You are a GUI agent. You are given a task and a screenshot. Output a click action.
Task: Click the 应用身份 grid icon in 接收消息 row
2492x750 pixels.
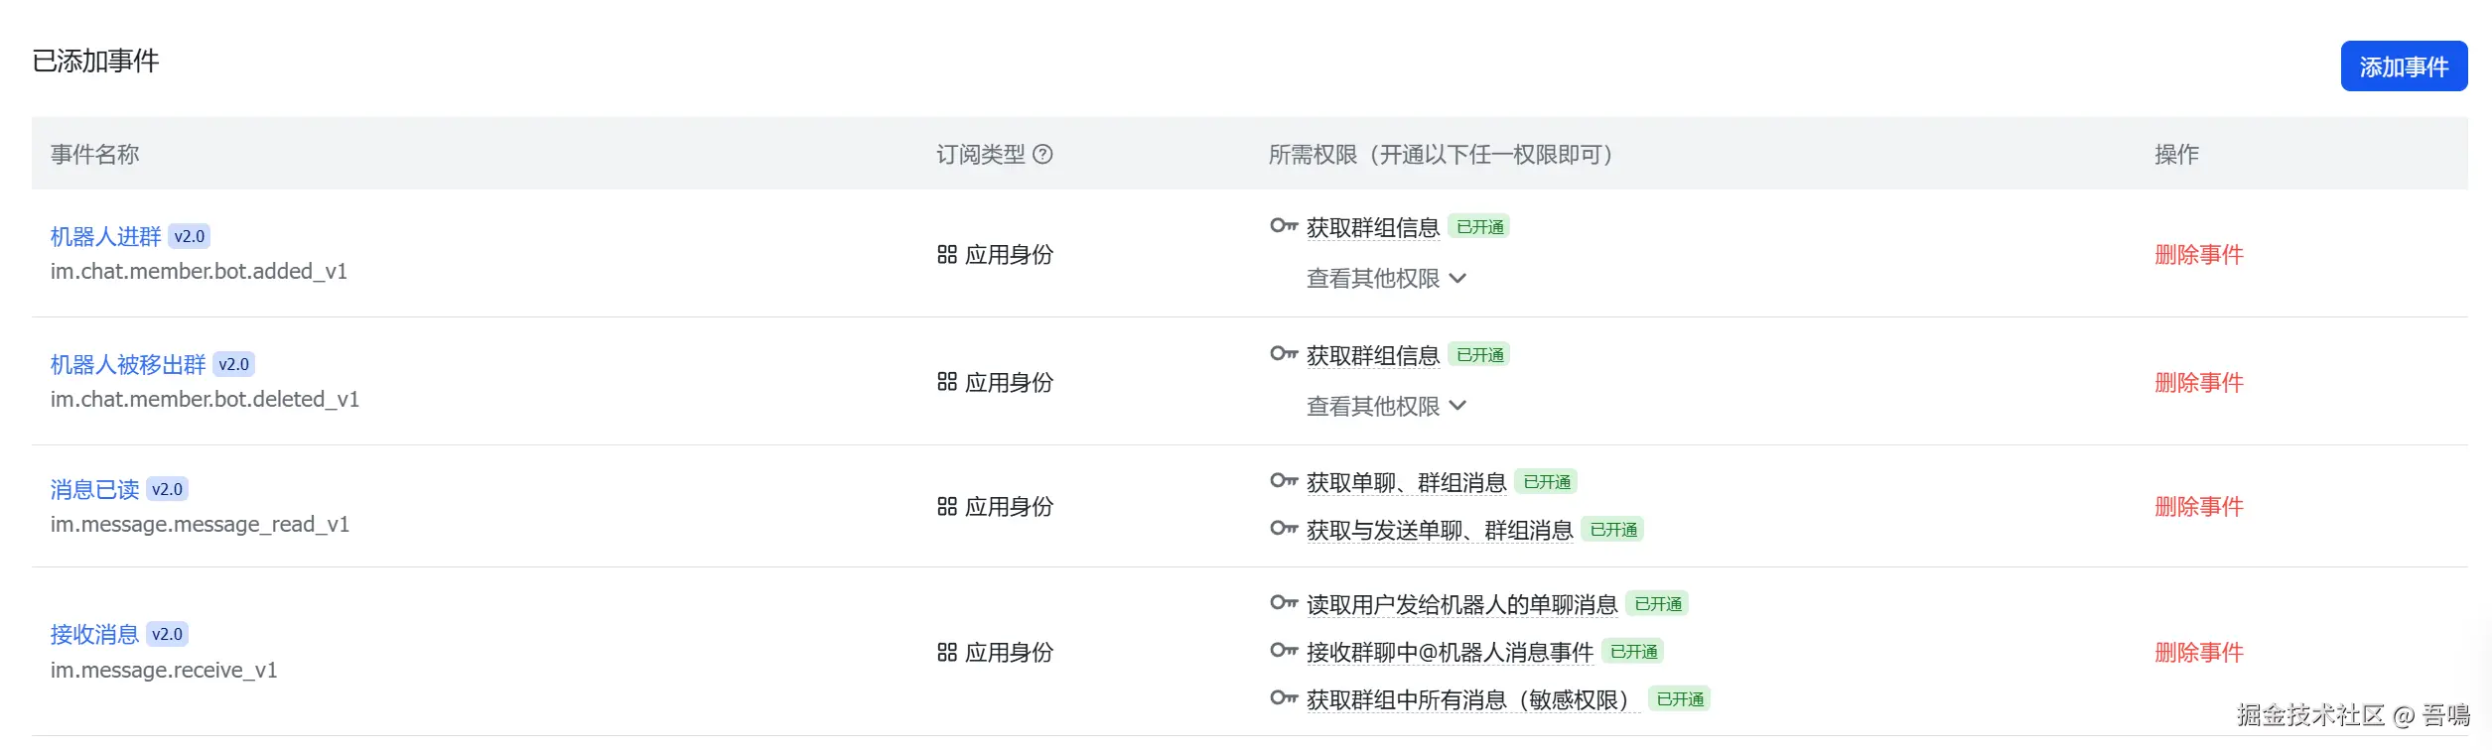pos(947,653)
